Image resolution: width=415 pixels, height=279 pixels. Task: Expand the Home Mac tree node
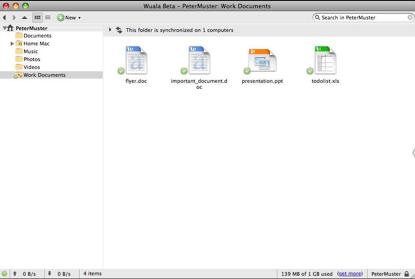12,43
